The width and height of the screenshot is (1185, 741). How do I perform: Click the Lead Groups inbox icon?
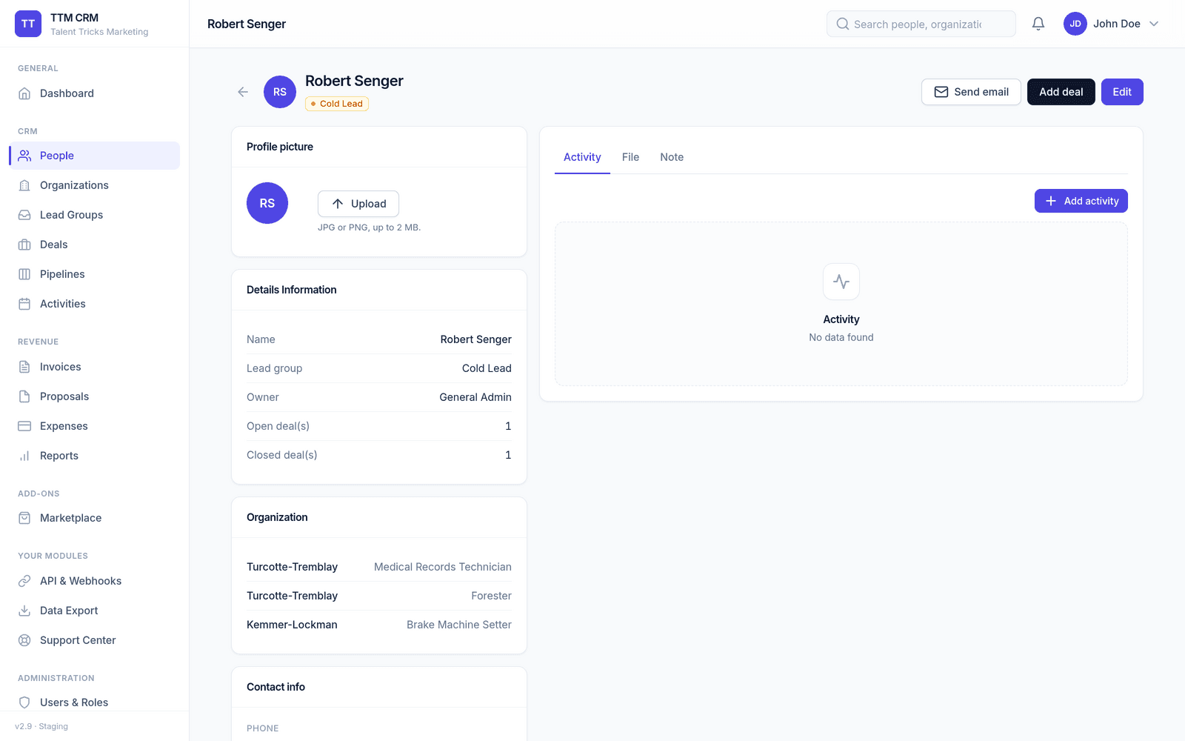tap(24, 215)
